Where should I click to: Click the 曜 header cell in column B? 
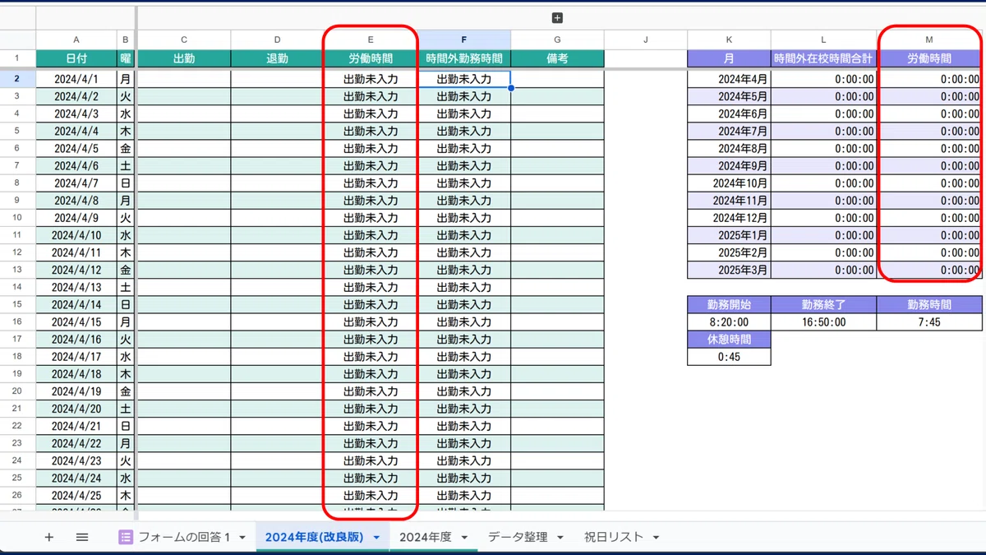click(126, 58)
